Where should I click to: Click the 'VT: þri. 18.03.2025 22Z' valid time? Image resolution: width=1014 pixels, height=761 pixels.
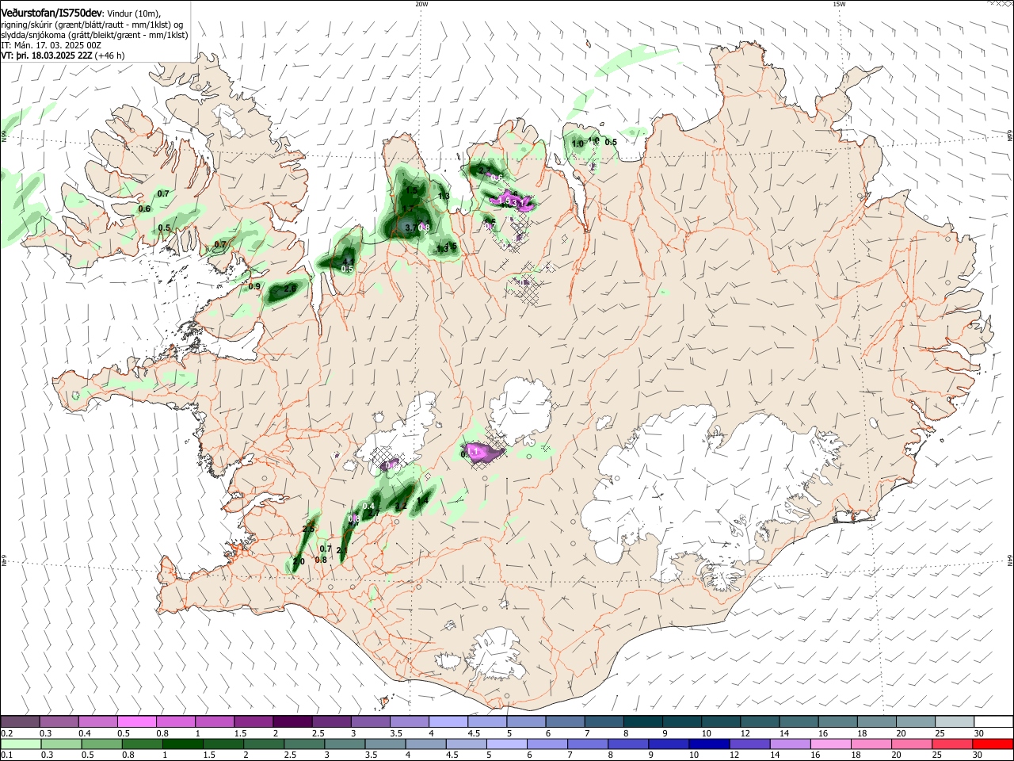(x=47, y=55)
